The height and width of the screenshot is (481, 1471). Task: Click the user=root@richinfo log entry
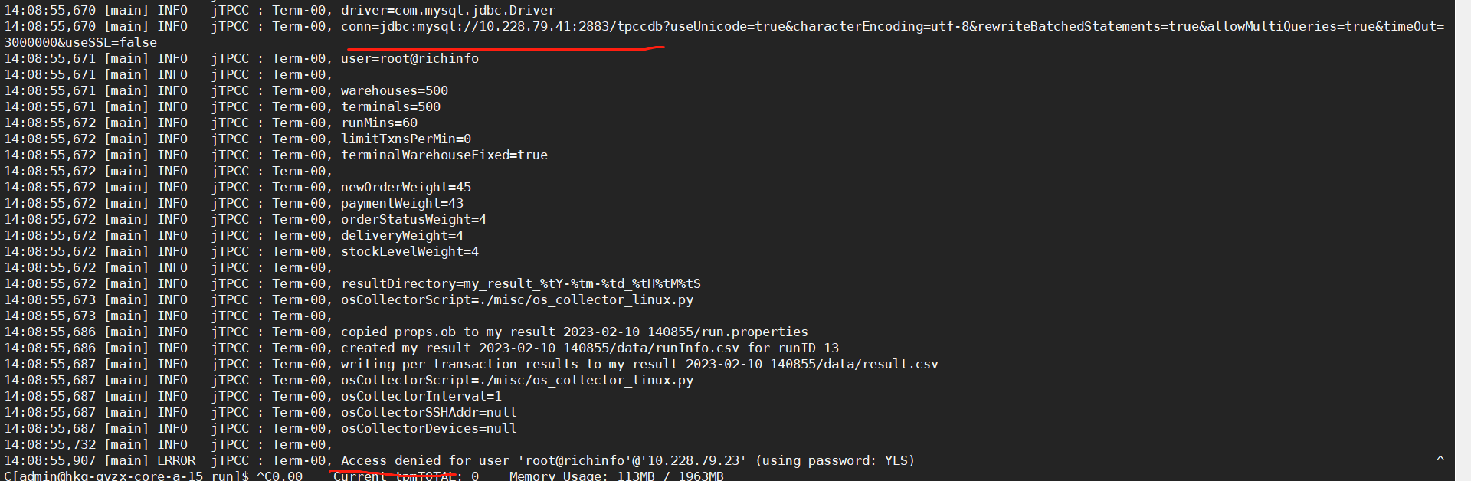410,58
